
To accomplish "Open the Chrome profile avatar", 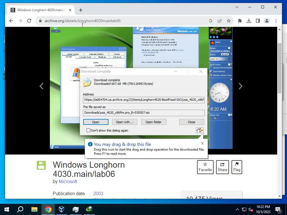I will coord(267,21).
